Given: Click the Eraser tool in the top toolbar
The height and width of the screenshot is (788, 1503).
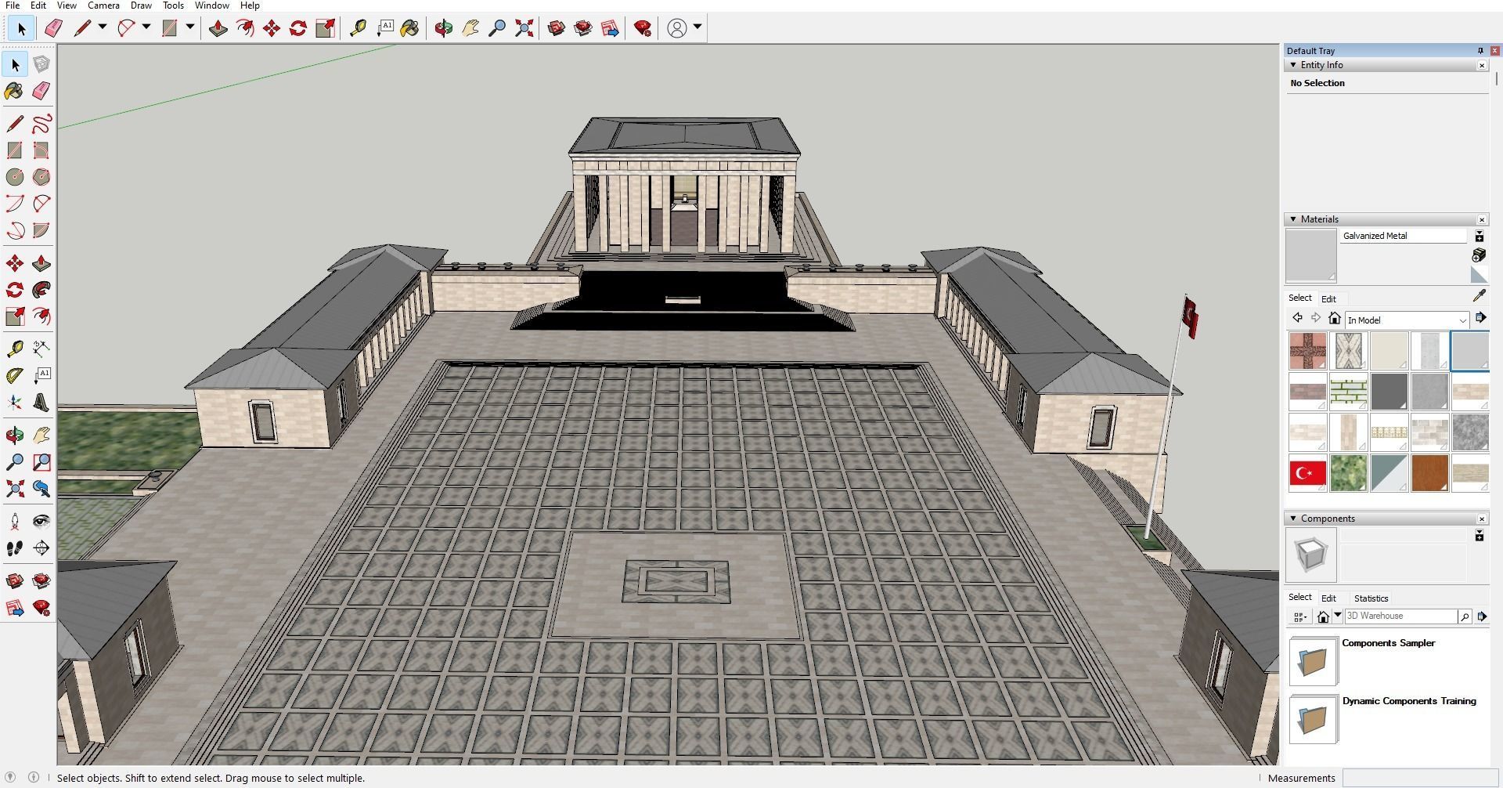Looking at the screenshot, I should 53,28.
